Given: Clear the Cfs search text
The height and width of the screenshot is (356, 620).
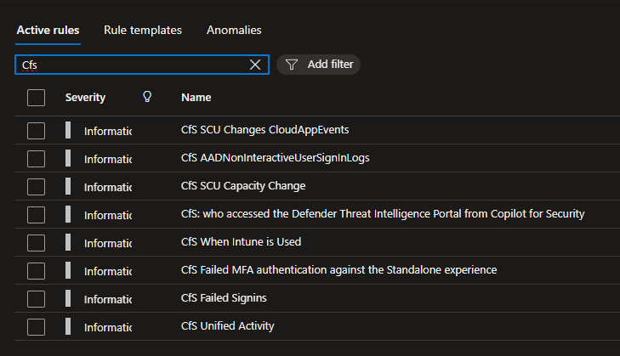Looking at the screenshot, I should click(x=255, y=65).
